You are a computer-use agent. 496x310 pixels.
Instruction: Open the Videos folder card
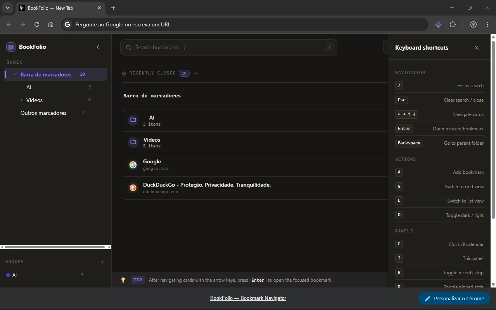coord(255,142)
